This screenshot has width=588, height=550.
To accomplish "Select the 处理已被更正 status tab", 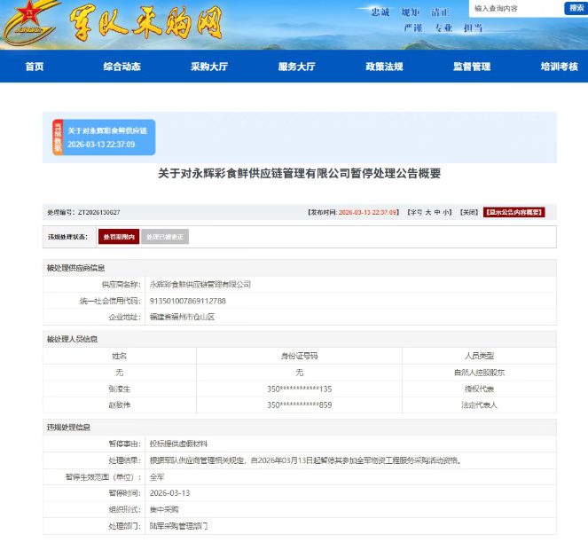I will (x=164, y=237).
